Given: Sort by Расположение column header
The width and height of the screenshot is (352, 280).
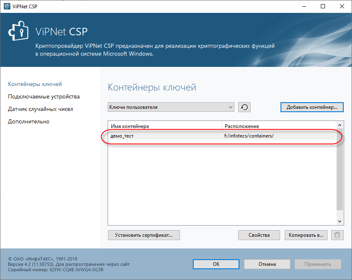Looking at the screenshot, I should [279, 126].
